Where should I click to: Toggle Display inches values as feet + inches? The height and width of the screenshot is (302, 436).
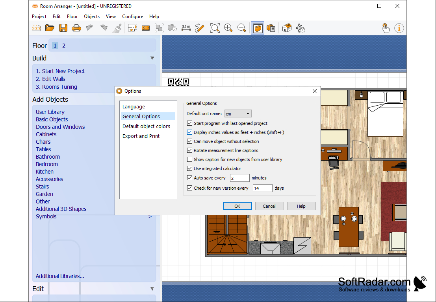point(189,132)
